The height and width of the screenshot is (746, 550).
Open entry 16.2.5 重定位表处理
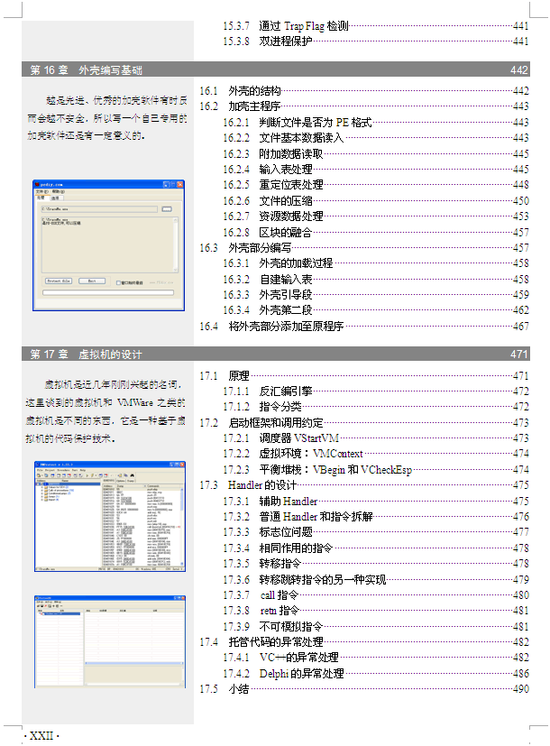(376, 184)
